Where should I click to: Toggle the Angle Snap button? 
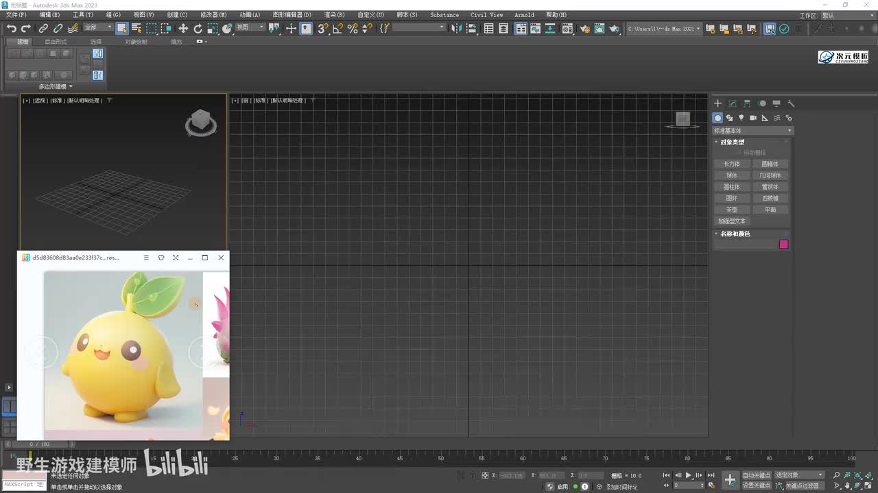point(337,28)
